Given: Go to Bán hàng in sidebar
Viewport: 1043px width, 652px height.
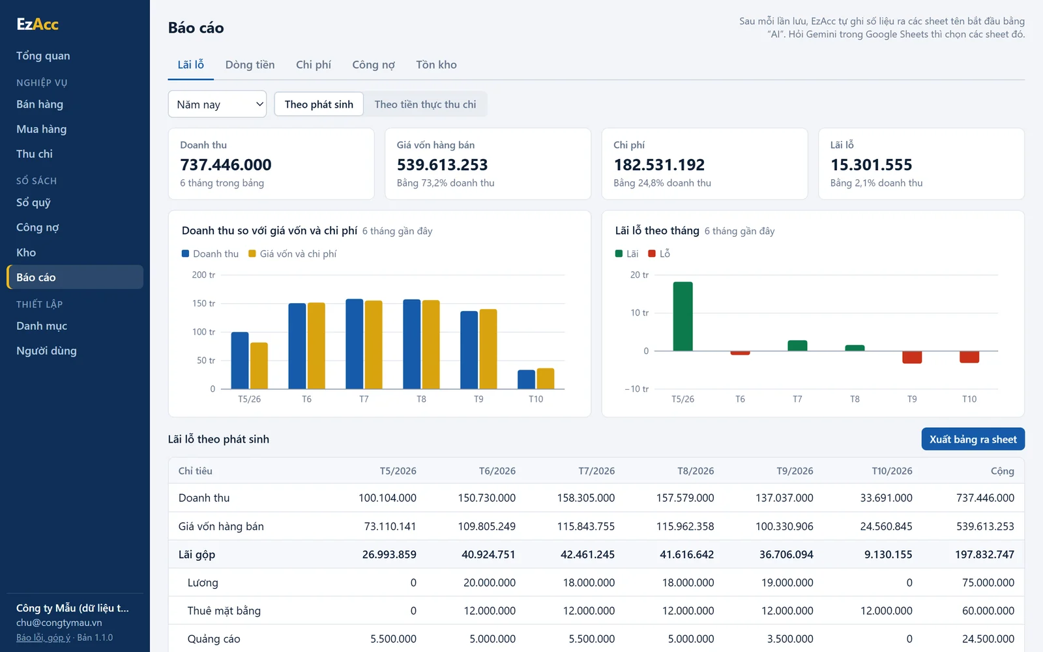Looking at the screenshot, I should [x=40, y=104].
